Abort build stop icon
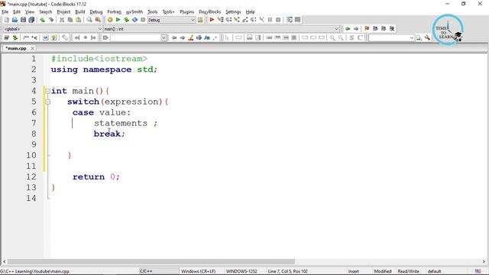 pos(143,20)
